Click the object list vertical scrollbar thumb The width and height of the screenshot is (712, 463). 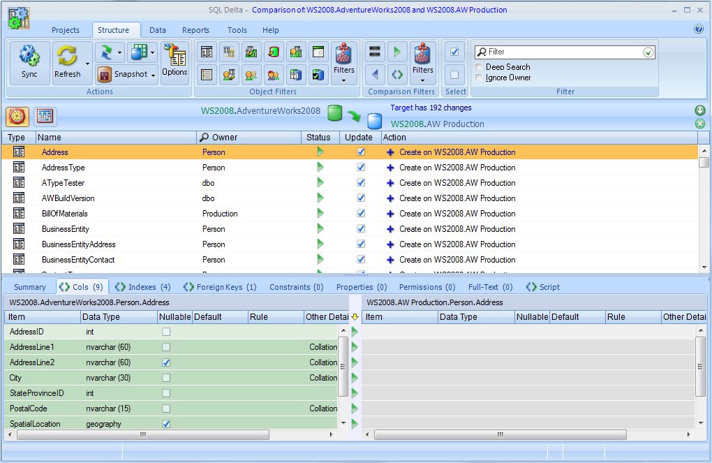point(704,162)
